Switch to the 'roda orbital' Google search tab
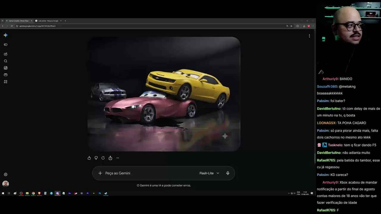 (x=48, y=21)
